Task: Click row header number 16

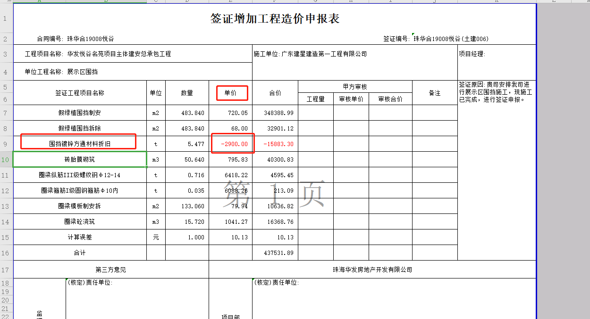Action: [x=5, y=253]
